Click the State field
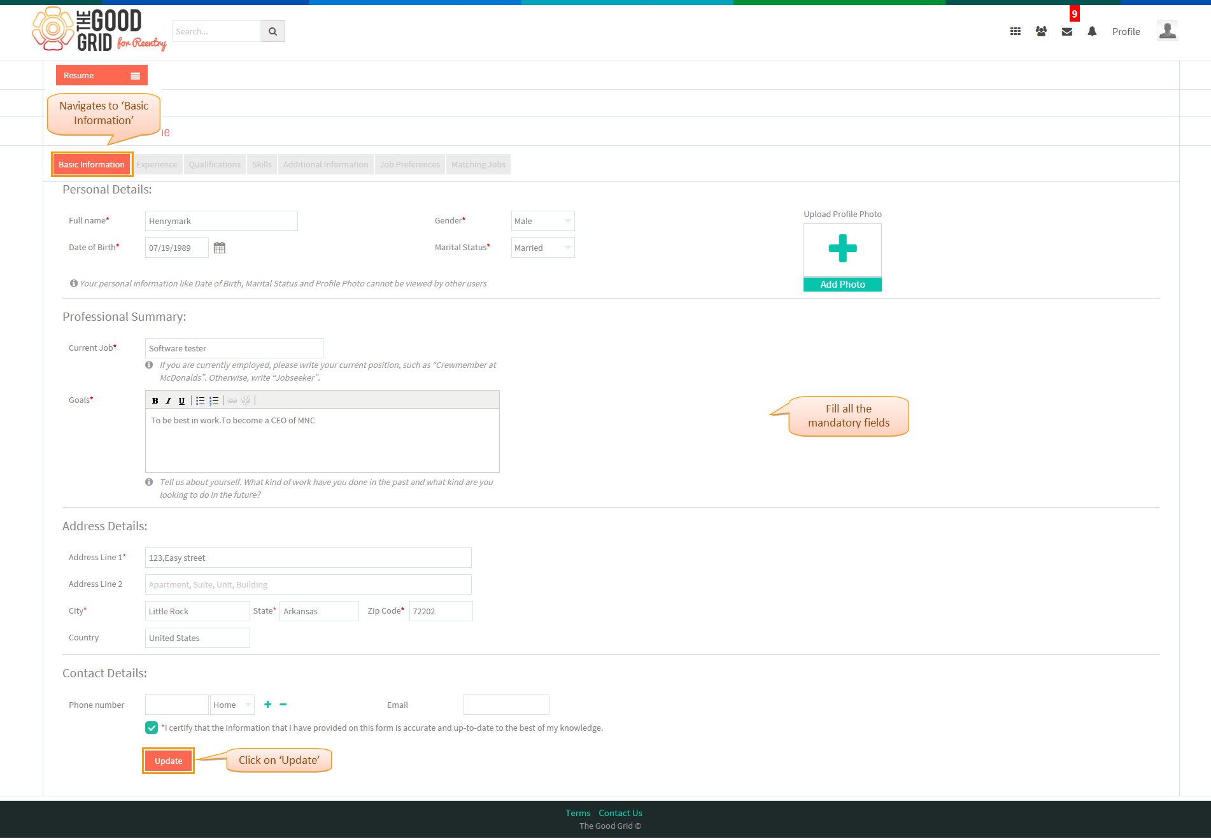 319,611
